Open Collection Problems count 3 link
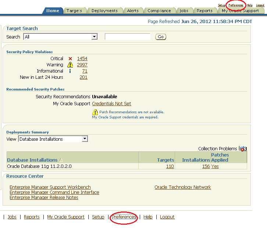 pyautogui.click(x=246, y=149)
